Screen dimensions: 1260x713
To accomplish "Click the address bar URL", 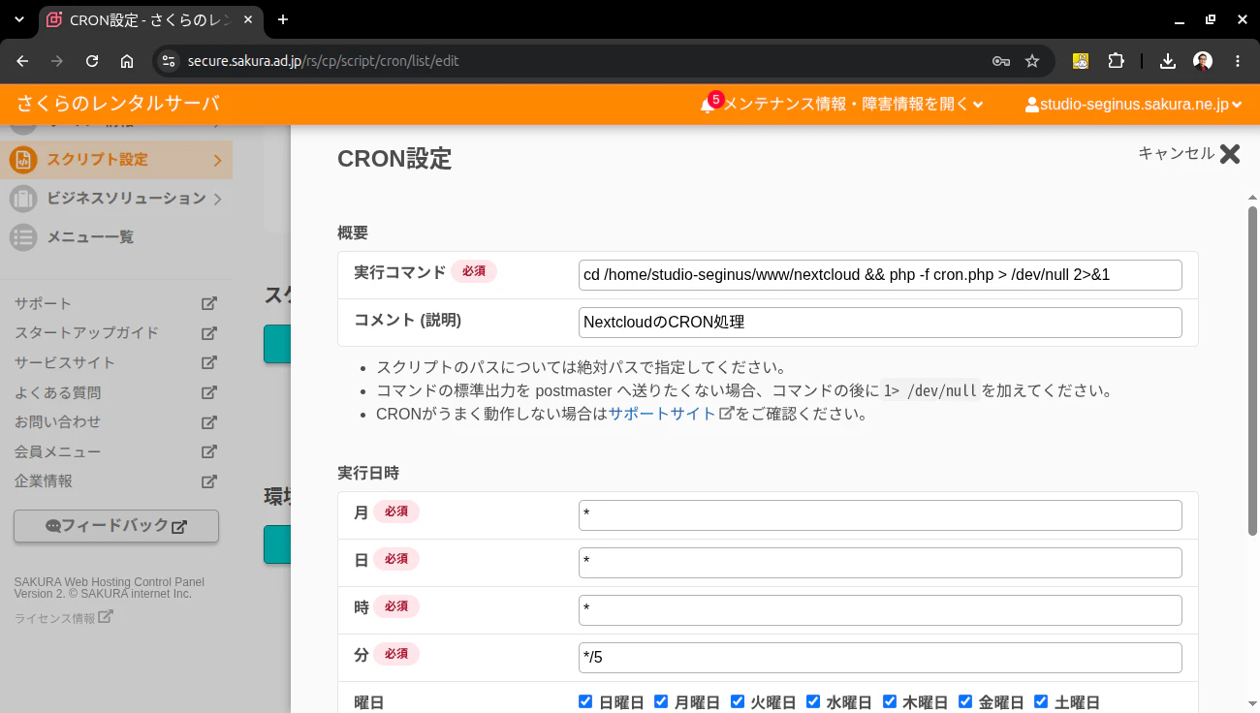I will pyautogui.click(x=324, y=61).
